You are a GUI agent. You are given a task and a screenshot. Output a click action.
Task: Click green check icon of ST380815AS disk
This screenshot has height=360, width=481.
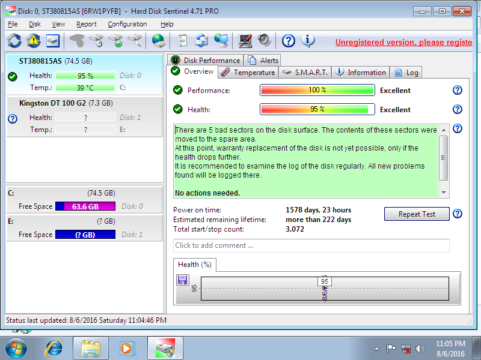(13, 76)
